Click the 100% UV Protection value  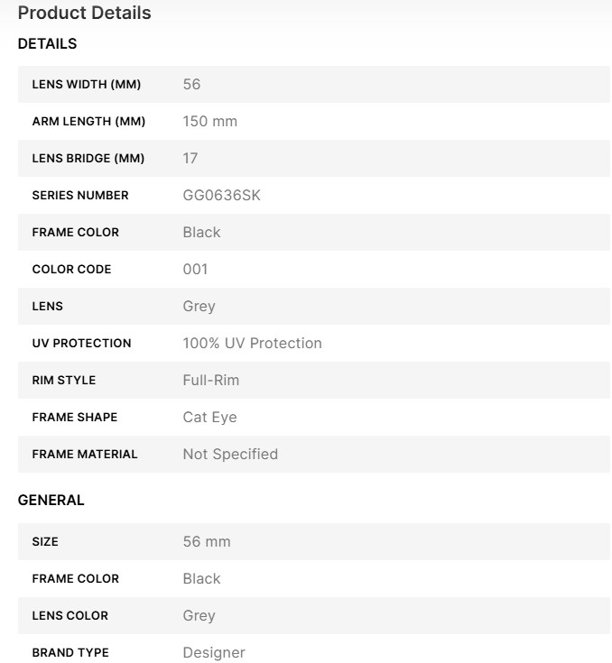click(252, 343)
